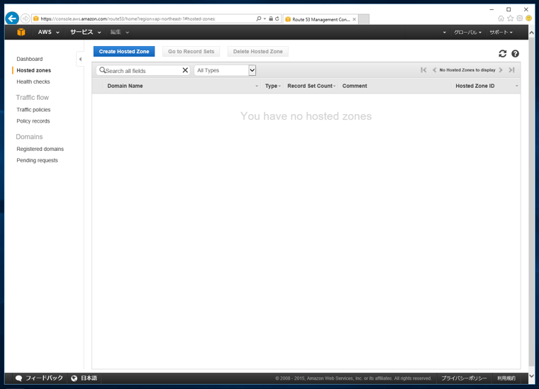Click the address bar search magnifier icon
This screenshot has height=389, width=539.
258,18
